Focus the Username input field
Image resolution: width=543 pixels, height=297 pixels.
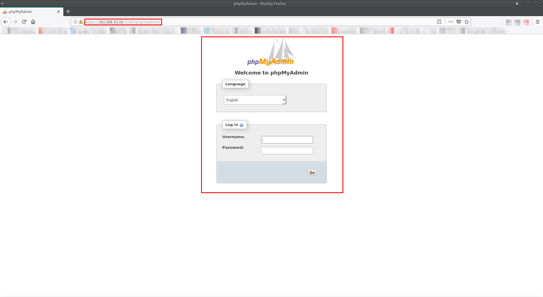pos(287,140)
